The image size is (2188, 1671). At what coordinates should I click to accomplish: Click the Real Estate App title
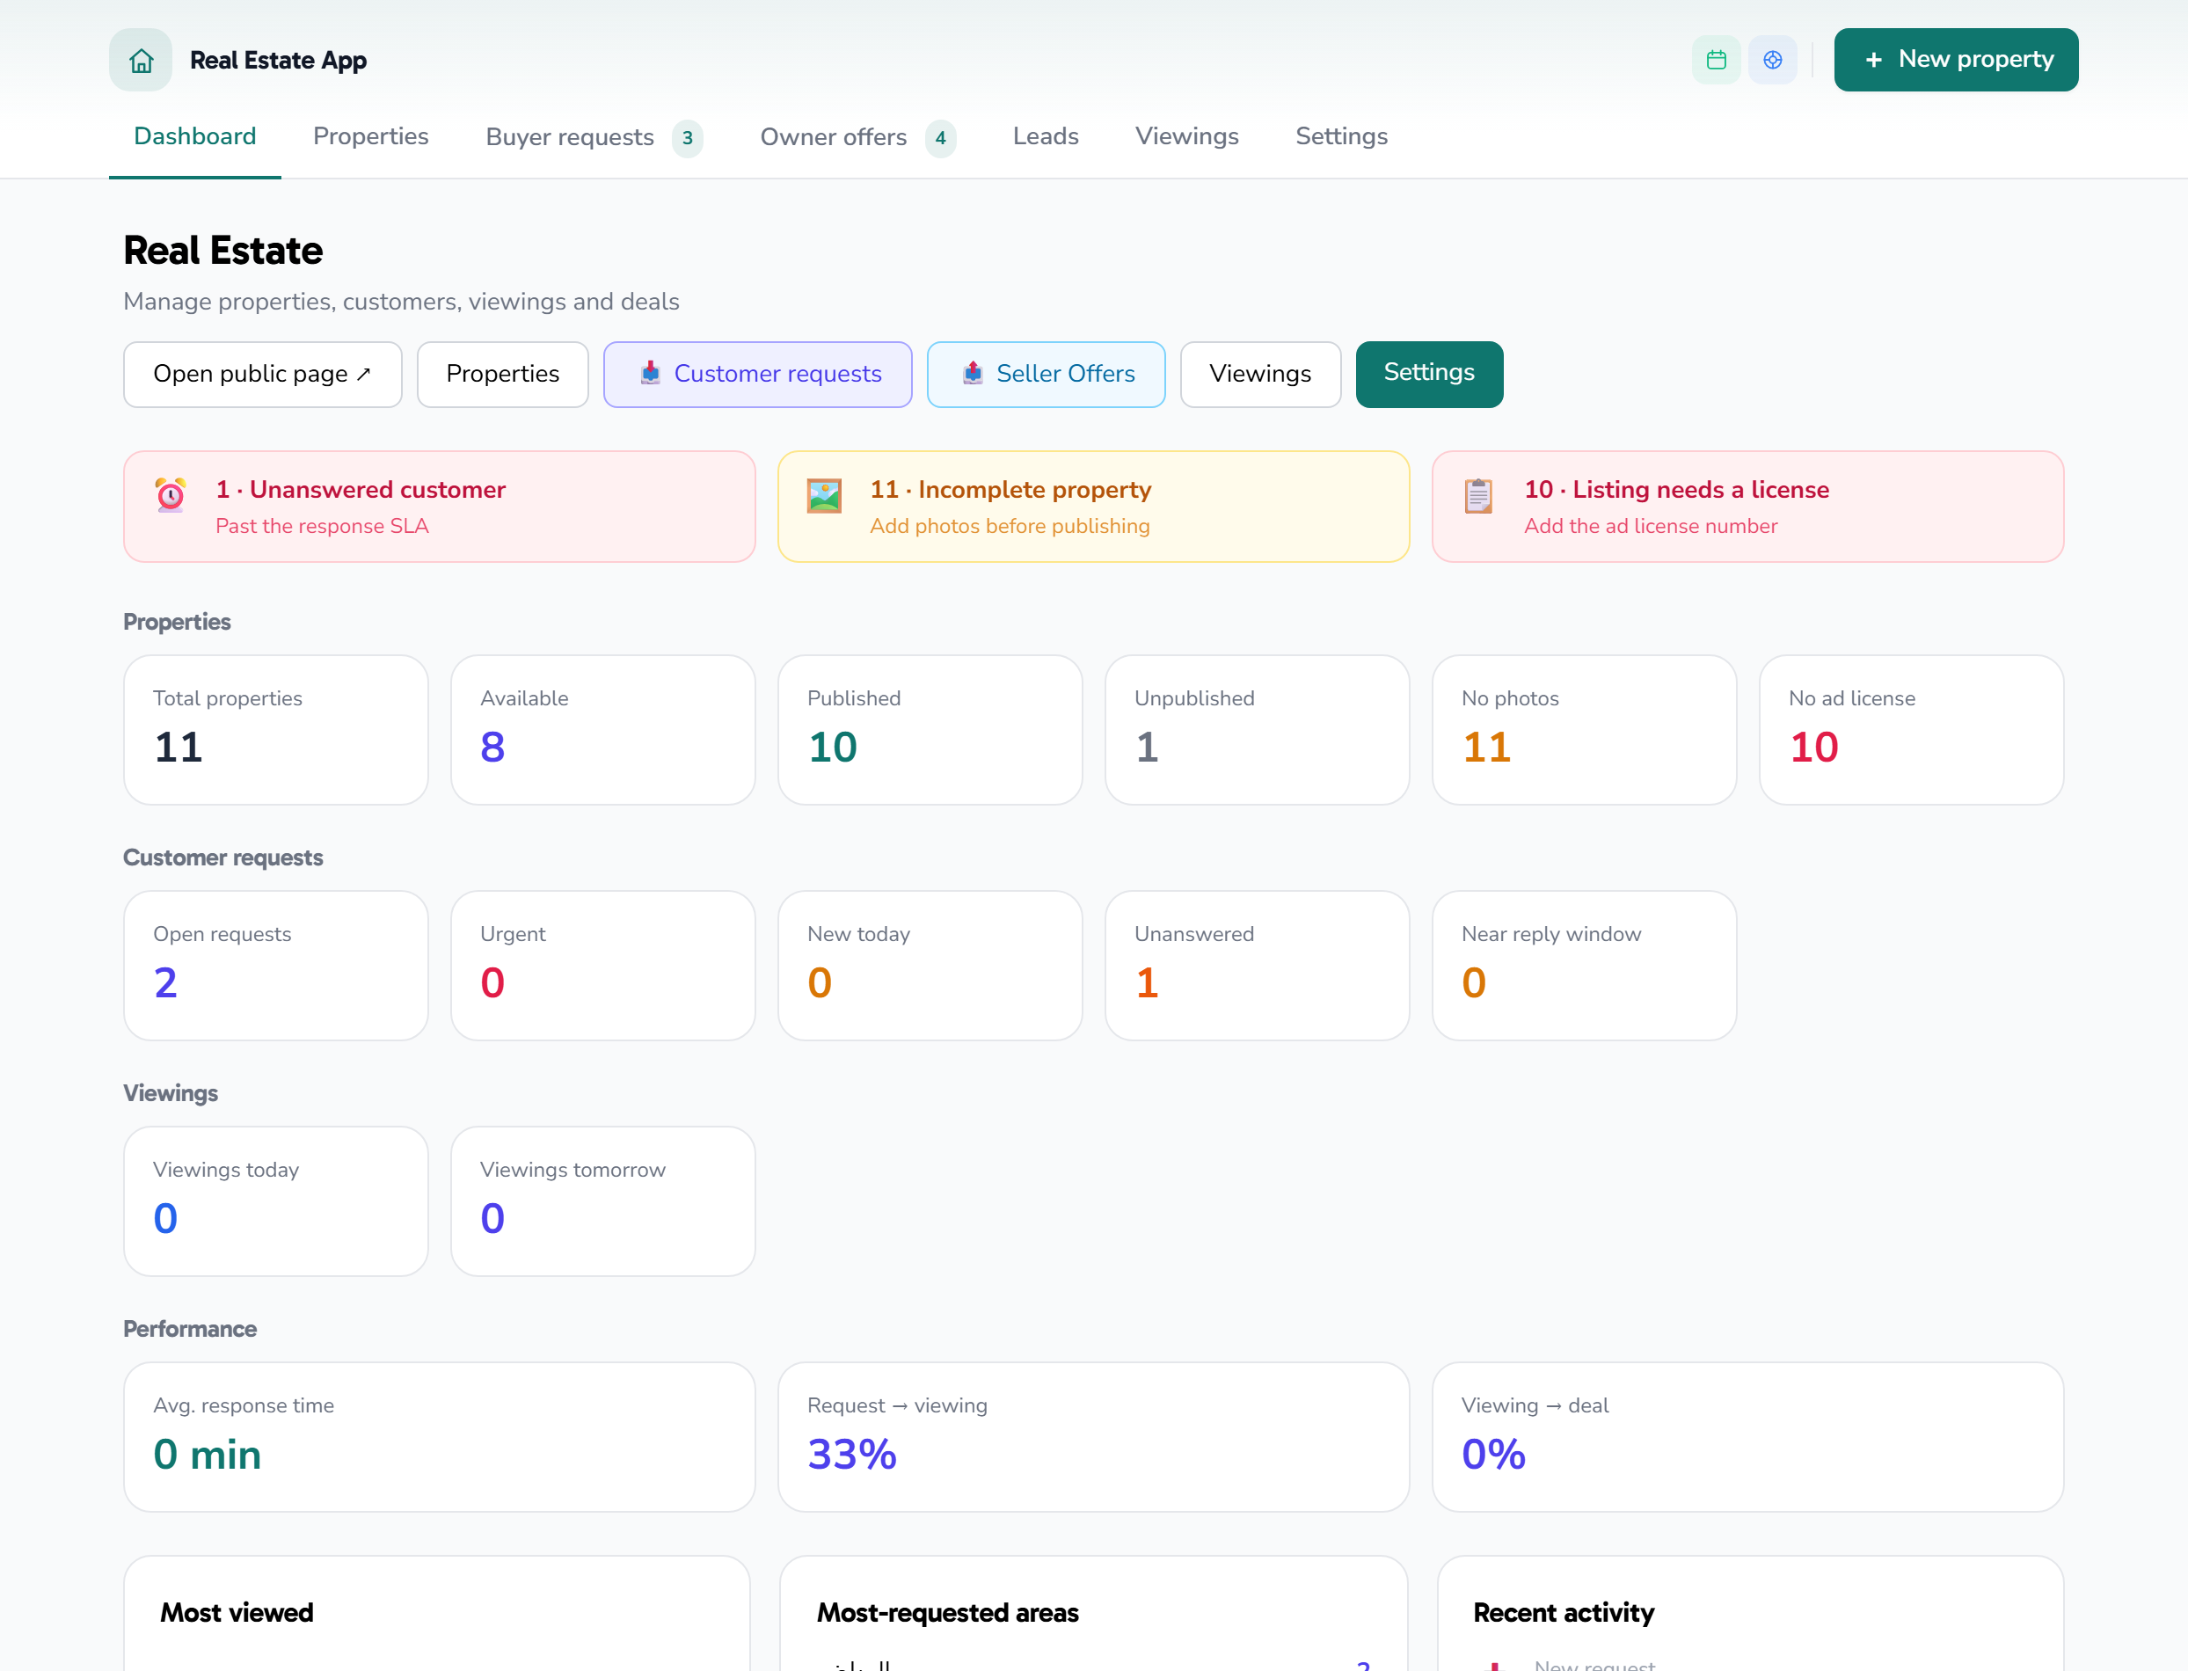click(x=279, y=61)
